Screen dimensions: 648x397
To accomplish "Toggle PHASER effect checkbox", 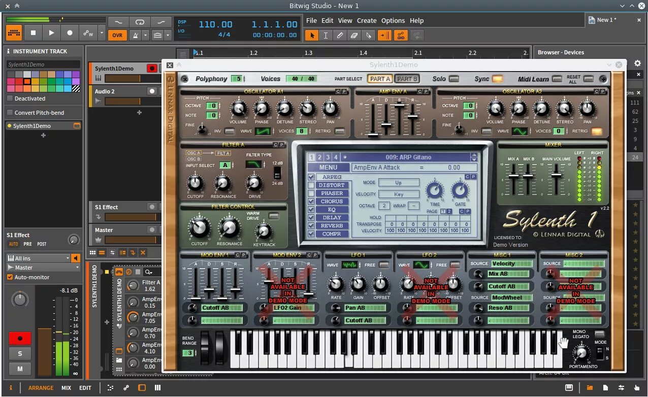I will (x=311, y=193).
